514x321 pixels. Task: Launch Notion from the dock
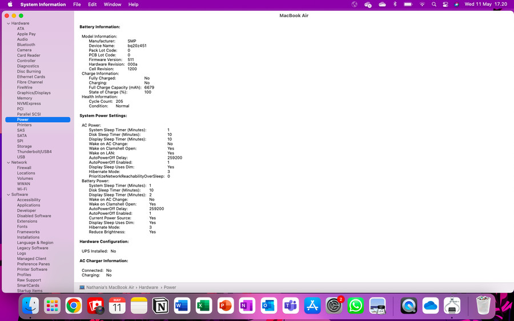[160, 306]
